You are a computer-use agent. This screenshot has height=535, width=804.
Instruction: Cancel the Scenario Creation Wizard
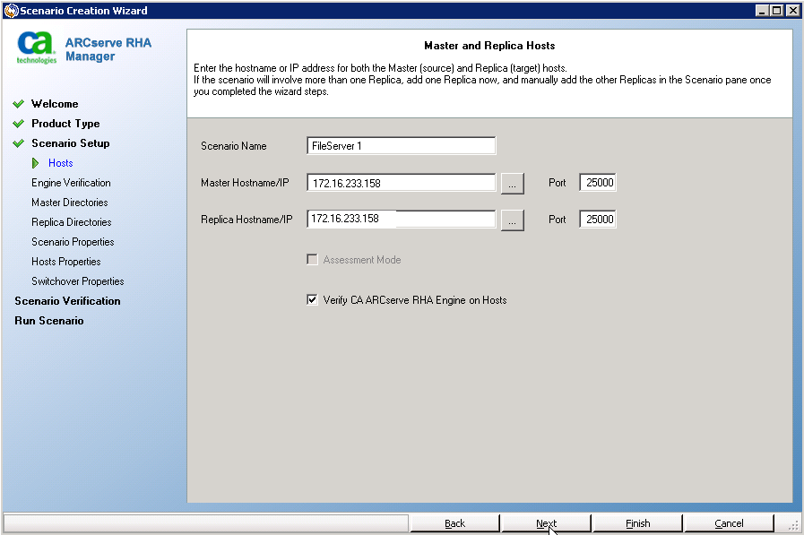point(729,522)
